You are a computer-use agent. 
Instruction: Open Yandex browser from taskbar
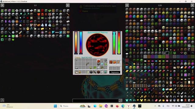pos(129,106)
